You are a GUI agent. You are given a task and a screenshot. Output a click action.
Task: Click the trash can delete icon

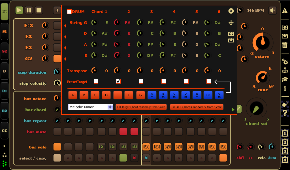tap(285, 45)
